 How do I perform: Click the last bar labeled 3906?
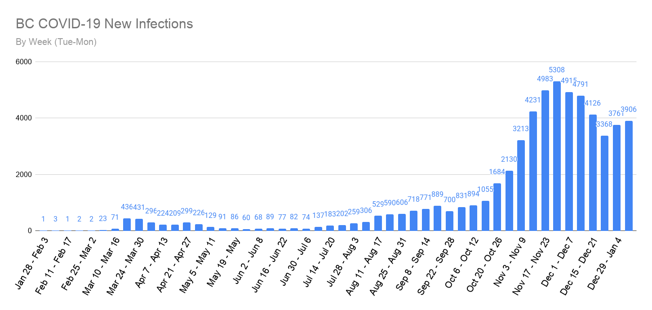628,176
